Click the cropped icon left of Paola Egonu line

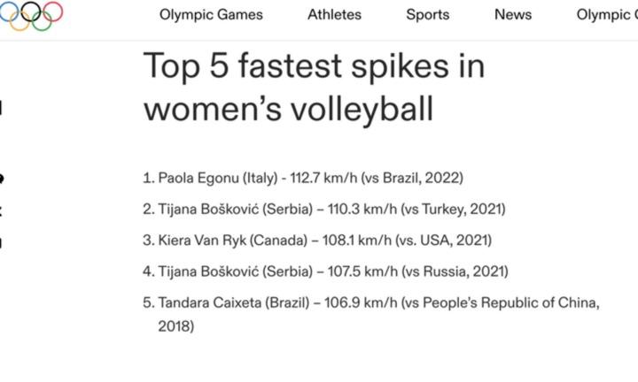tap(2, 179)
